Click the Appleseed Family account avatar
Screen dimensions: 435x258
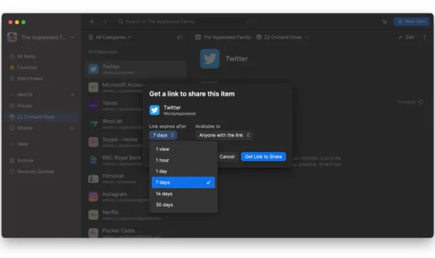point(12,37)
